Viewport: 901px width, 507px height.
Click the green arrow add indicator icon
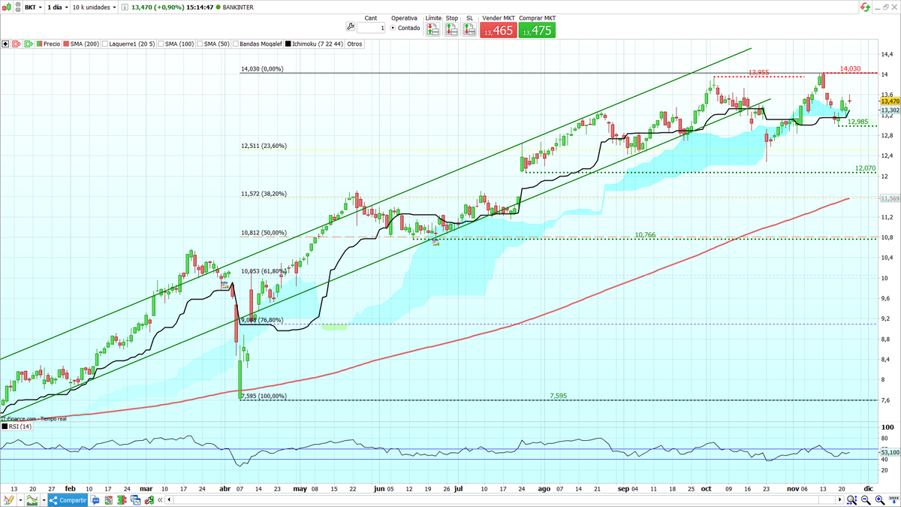click(x=29, y=44)
